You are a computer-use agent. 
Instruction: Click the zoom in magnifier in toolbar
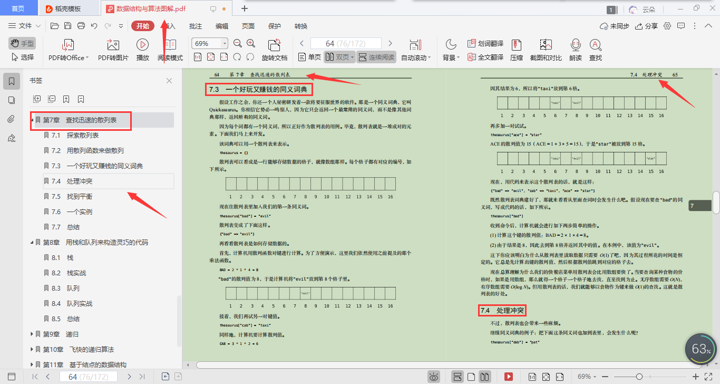coord(251,44)
